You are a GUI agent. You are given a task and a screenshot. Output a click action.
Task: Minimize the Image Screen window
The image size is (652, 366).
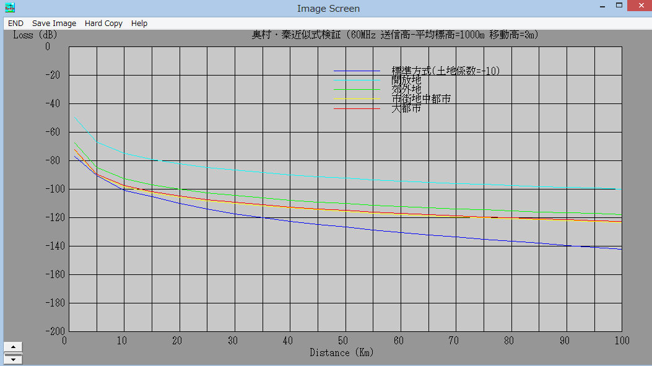pos(601,5)
